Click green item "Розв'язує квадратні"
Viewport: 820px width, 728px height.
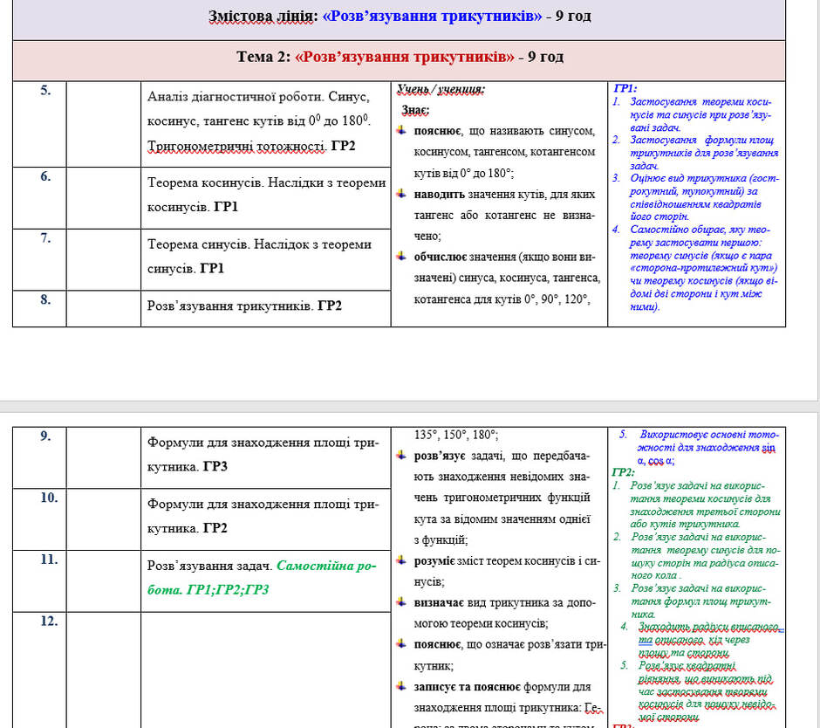tap(687, 666)
